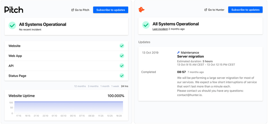Open the Go to Pitch link
268x124 pixels.
tap(80, 10)
